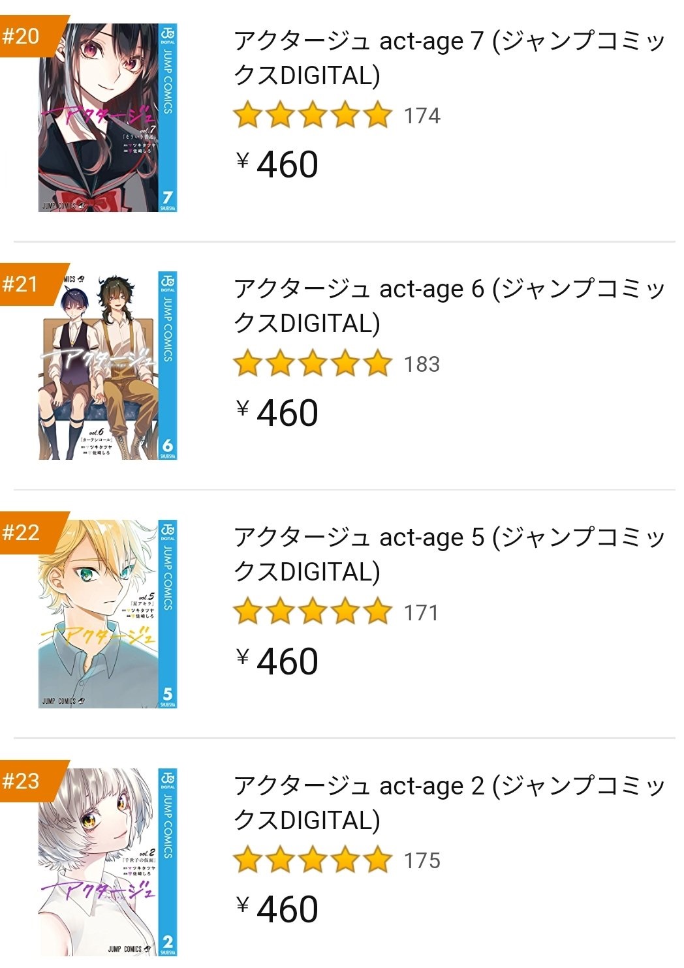Open the 171 reviews count
The image size is (684, 968).
pyautogui.click(x=420, y=613)
